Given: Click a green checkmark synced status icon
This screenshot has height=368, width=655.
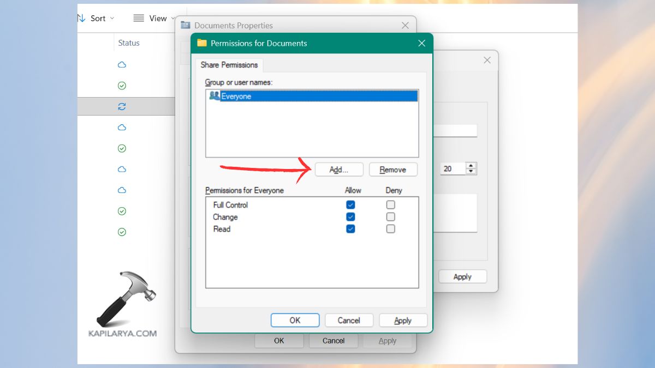Looking at the screenshot, I should click(x=121, y=85).
